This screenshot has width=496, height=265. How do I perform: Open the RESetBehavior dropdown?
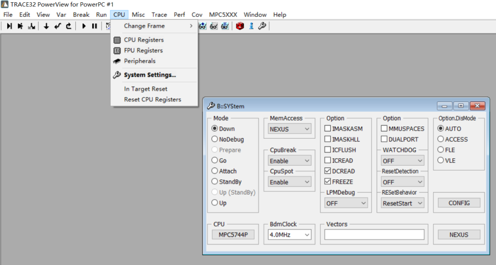tap(402, 203)
